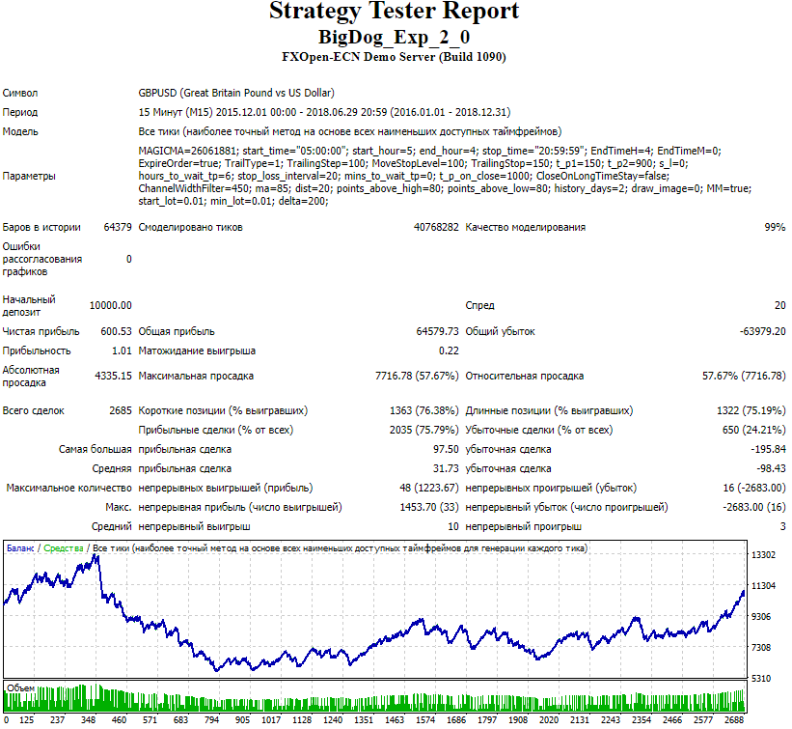Click the '5310' chart axis label
The height and width of the screenshot is (729, 792).
point(763,679)
